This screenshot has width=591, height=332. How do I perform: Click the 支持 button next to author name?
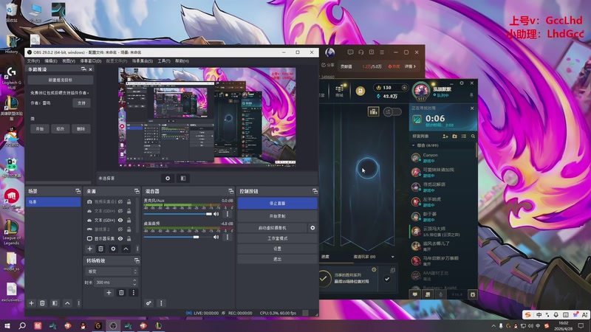tap(81, 103)
